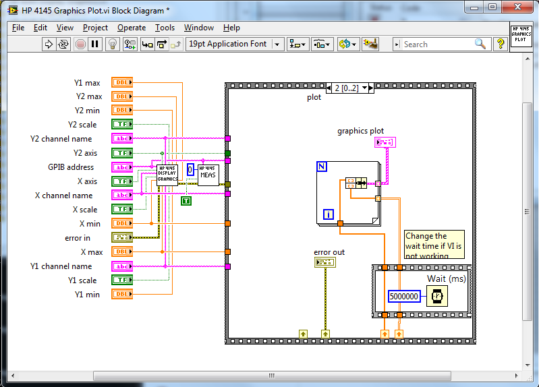This screenshot has width=539, height=387.
Task: Click the Wait (ms) watch function
Action: pos(437,296)
